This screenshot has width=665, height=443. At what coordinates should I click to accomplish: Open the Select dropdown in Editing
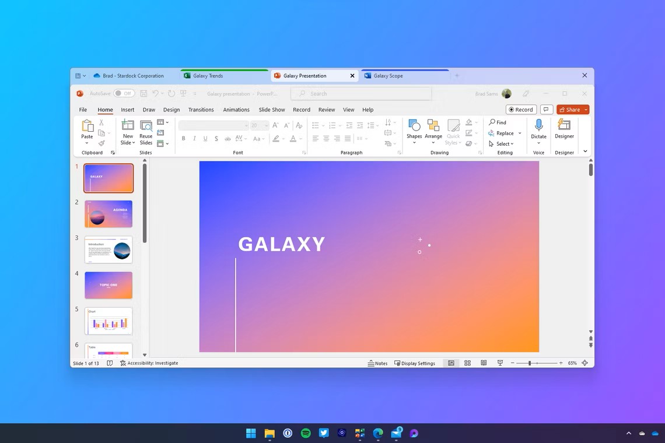click(x=502, y=144)
